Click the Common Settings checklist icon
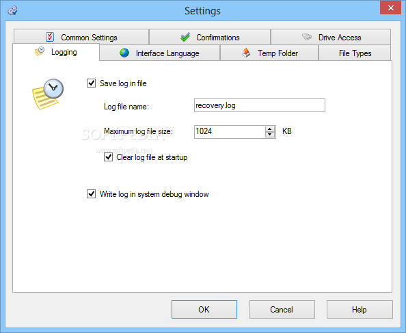 click(50, 37)
